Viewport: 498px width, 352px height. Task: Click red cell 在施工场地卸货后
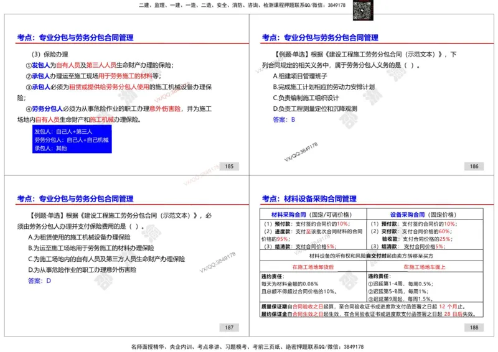coord(313,267)
